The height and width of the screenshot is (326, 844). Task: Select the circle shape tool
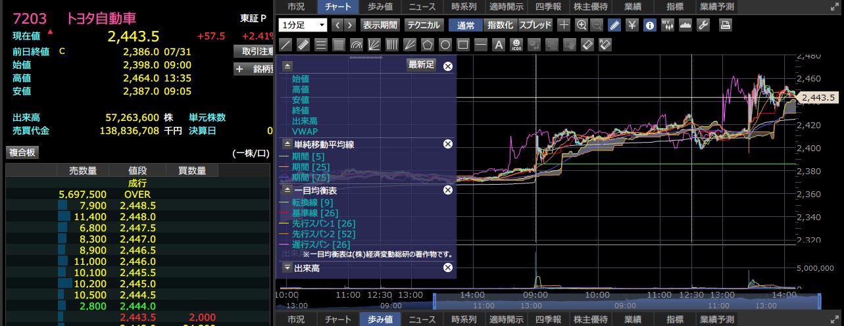tap(445, 45)
